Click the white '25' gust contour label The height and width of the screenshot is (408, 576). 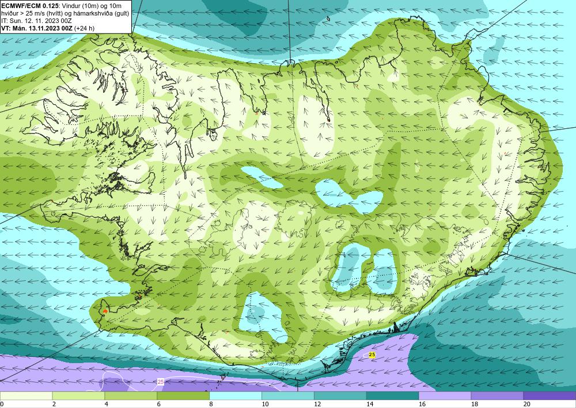coord(161,382)
